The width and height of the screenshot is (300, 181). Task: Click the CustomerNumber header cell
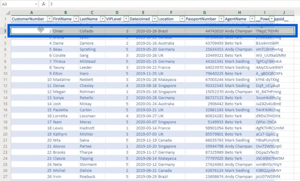pos(31,19)
